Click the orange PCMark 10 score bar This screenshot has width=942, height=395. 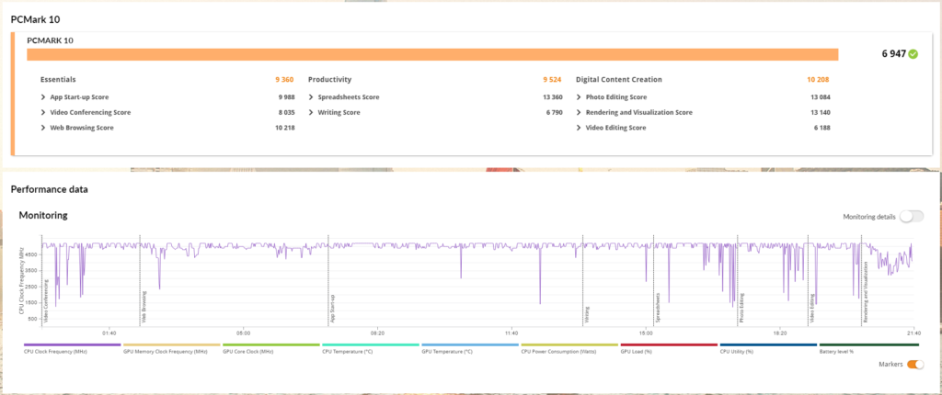[432, 54]
